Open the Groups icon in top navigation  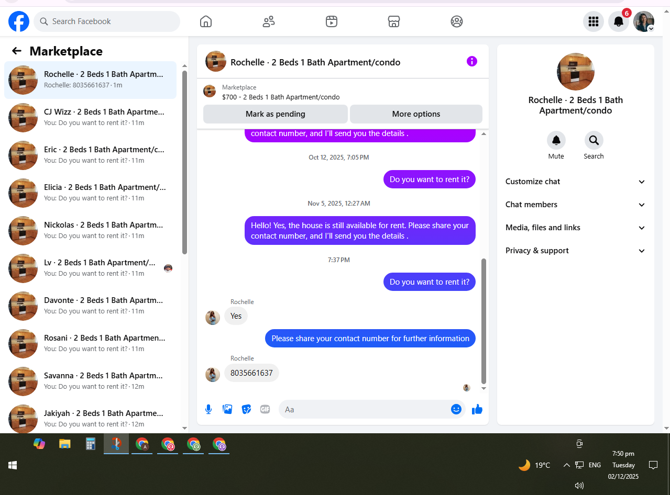(457, 21)
